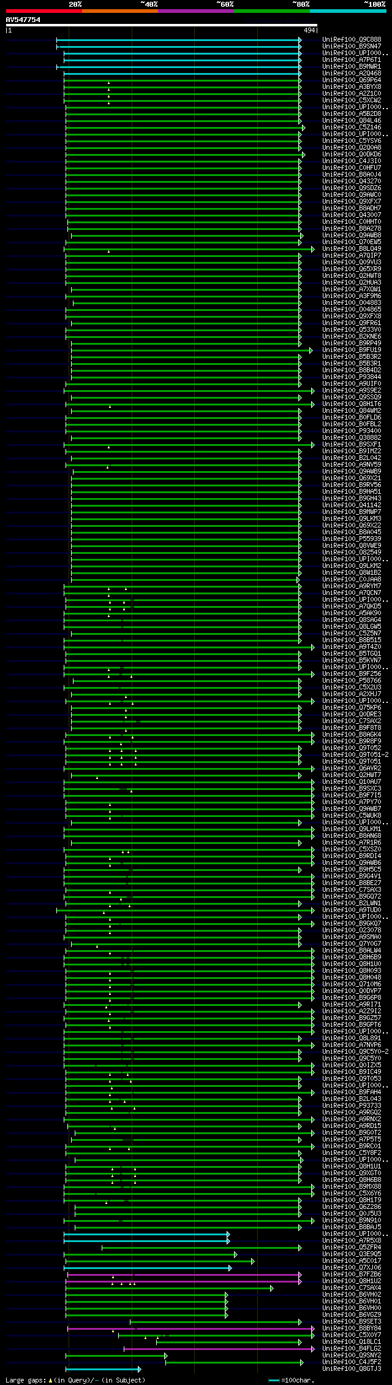
Task: Select the UniRef100_B9MWR1 label
Action: (352, 66)
